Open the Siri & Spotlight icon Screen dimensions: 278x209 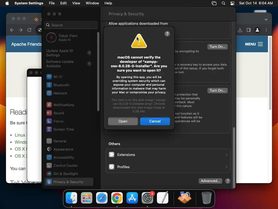point(49,174)
